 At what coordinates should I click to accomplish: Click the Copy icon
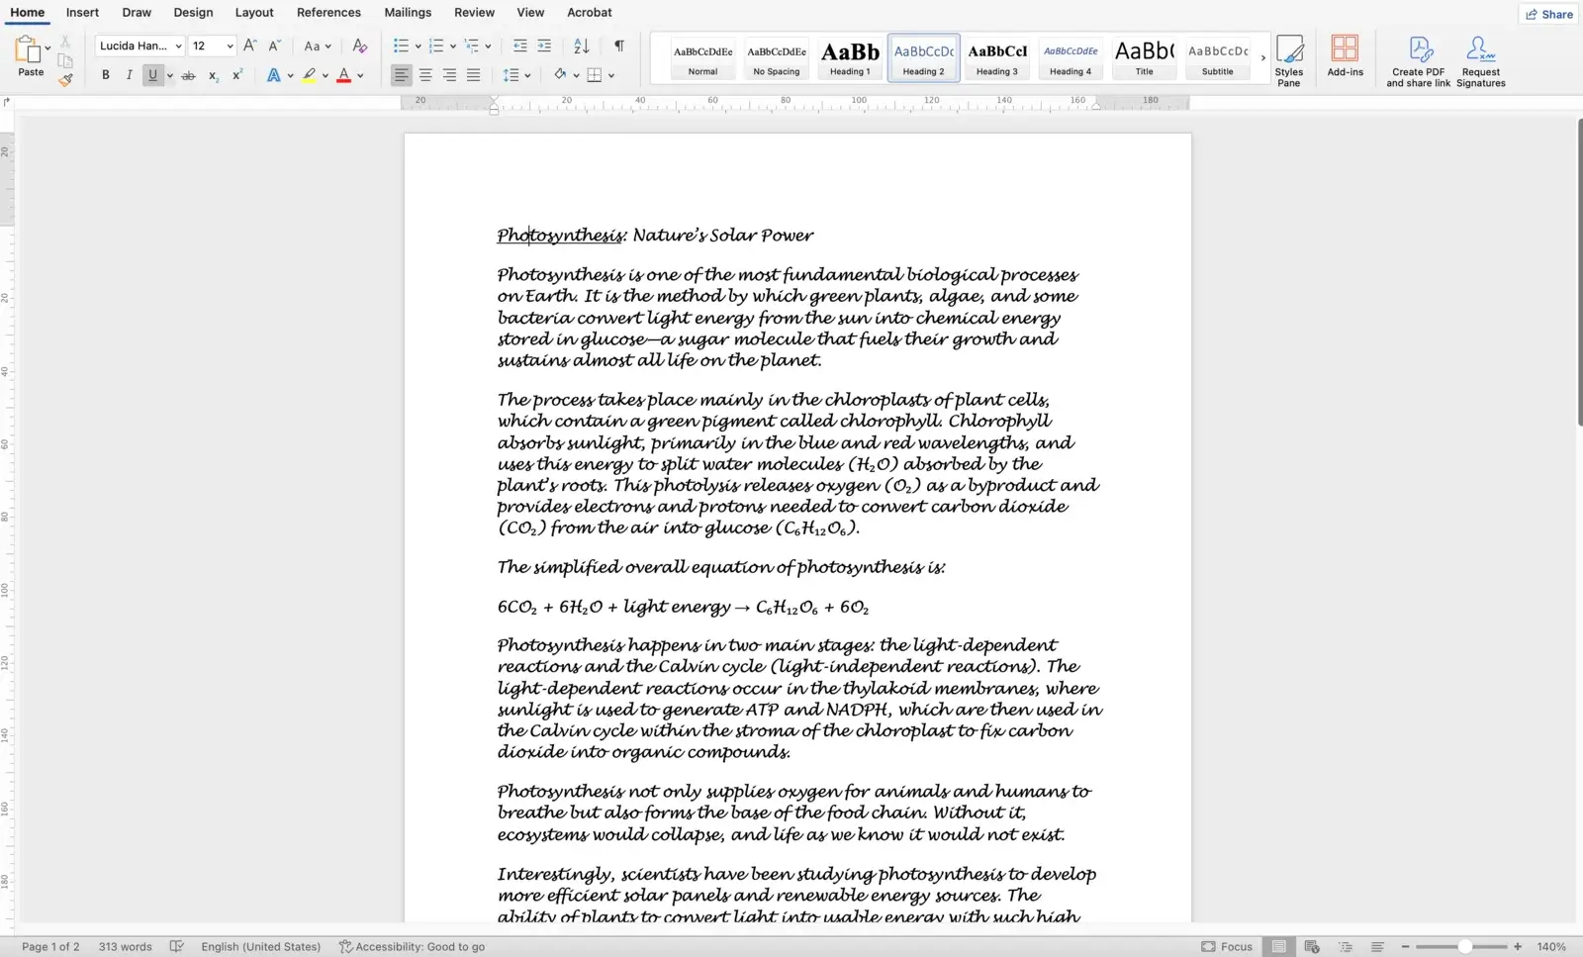[x=65, y=60]
